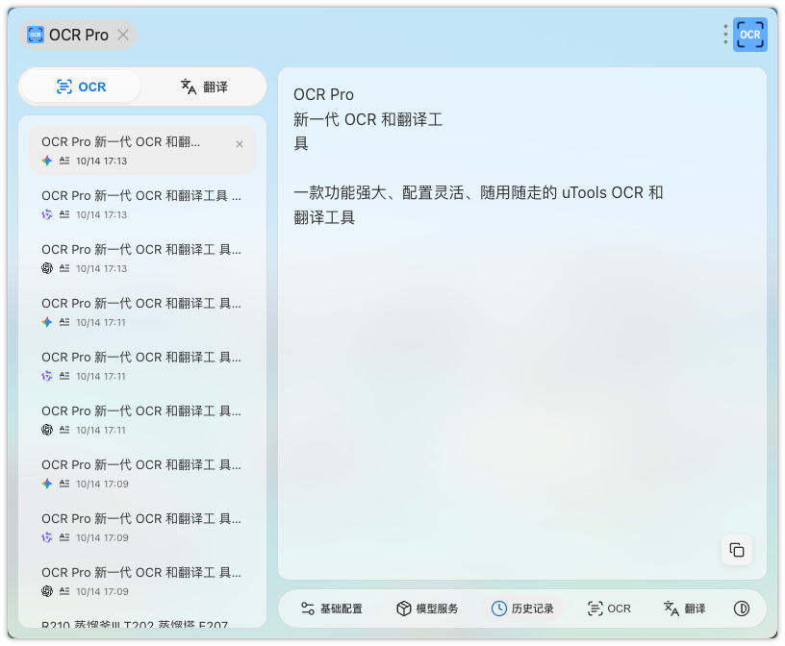Click text-type icon right of 17:13 Qwen logo
The width and height of the screenshot is (785, 646).
point(64,214)
